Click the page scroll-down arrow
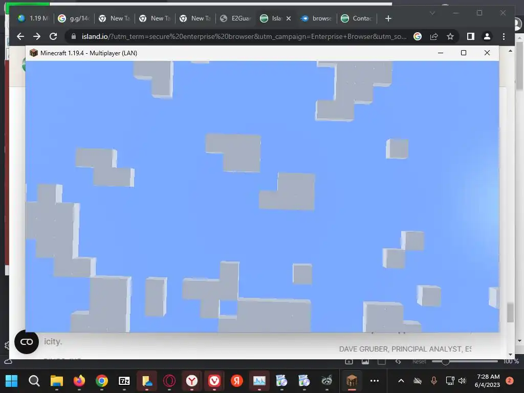Image resolution: width=524 pixels, height=393 pixels. click(x=510, y=354)
